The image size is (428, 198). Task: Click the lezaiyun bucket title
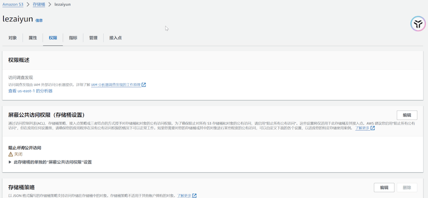click(x=18, y=19)
